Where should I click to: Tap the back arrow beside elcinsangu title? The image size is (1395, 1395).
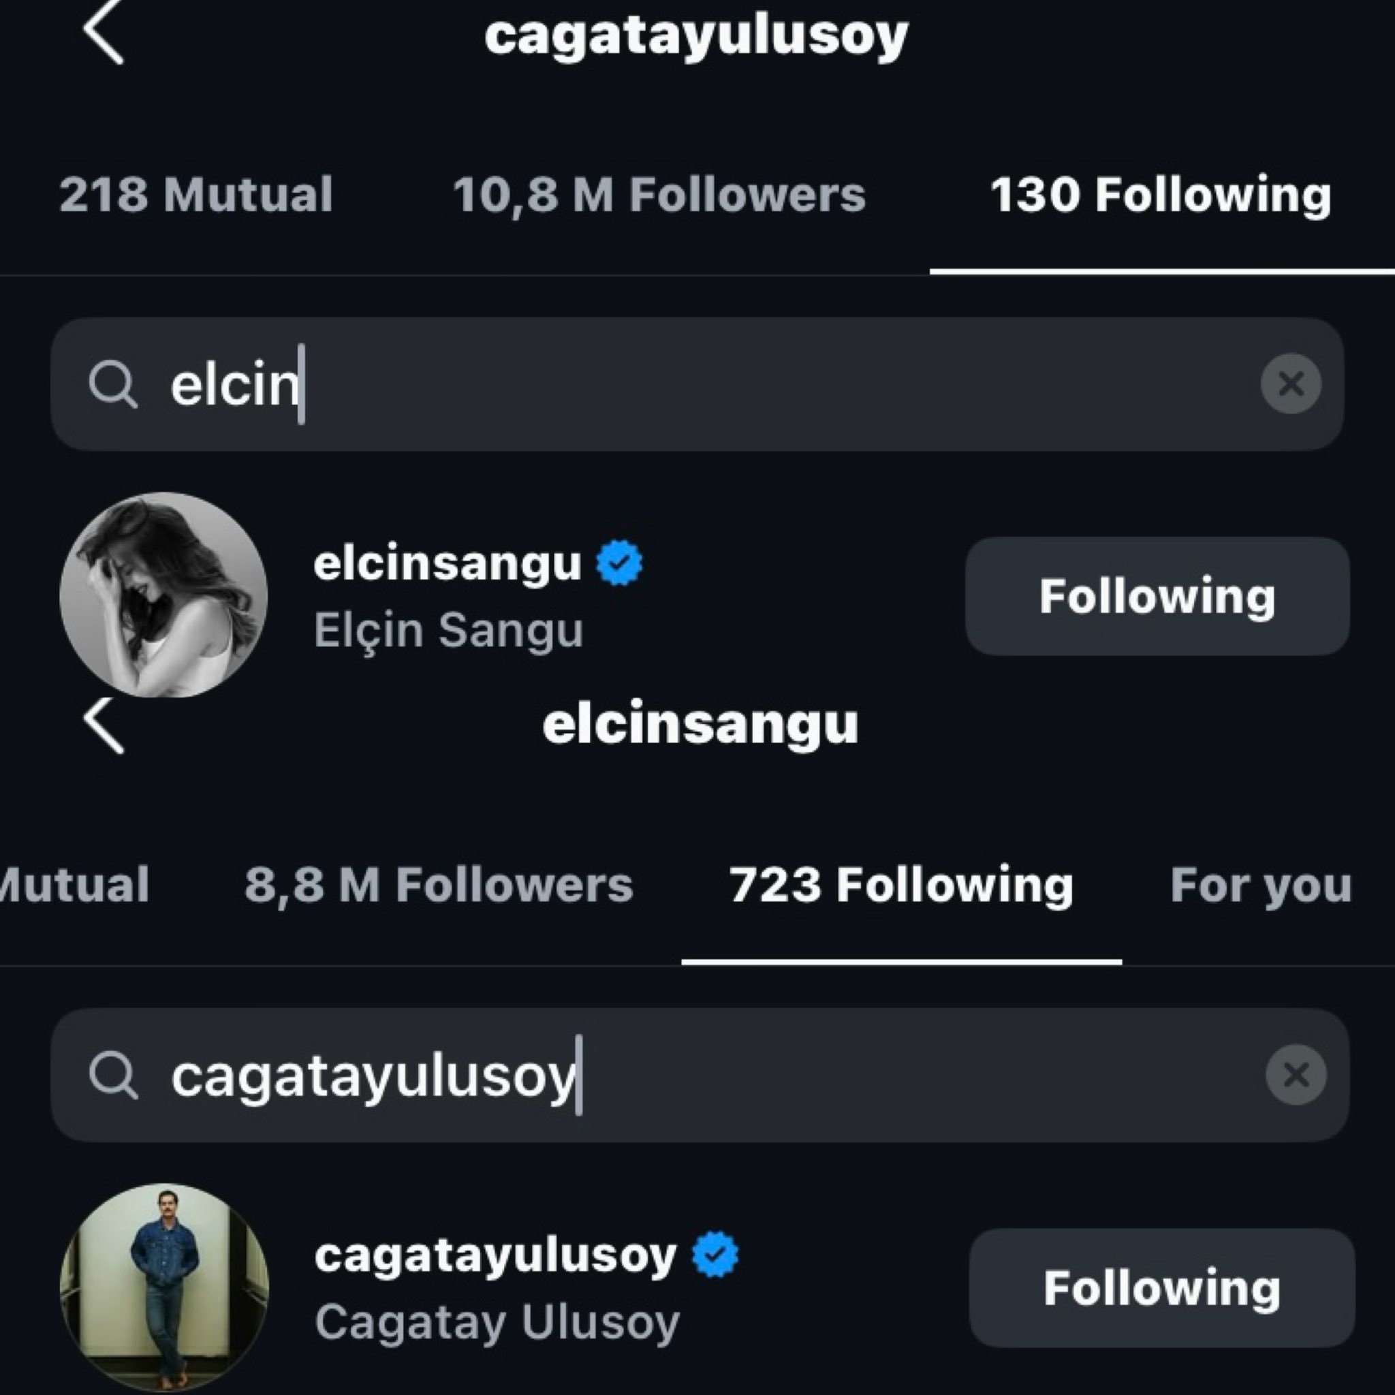[x=104, y=725]
